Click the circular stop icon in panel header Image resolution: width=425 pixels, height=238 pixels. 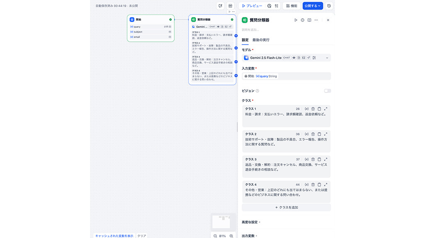click(303, 20)
